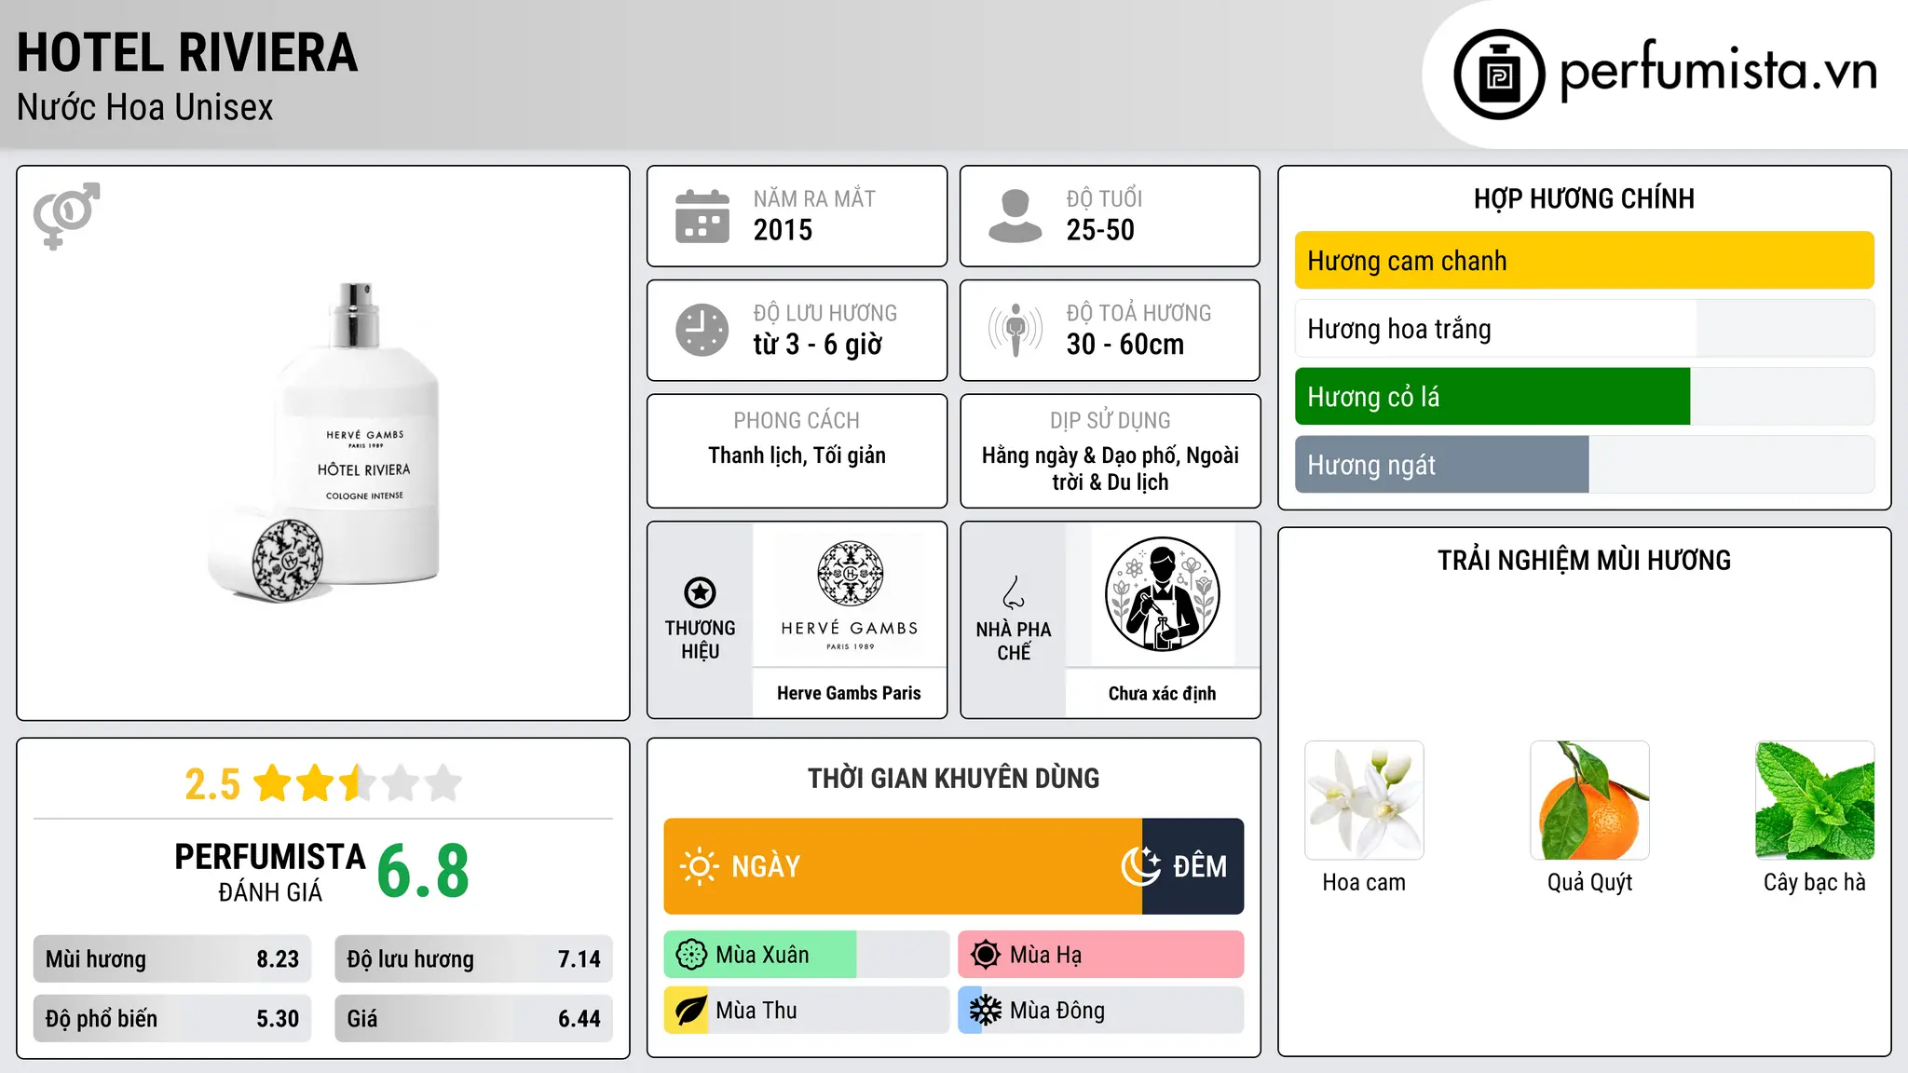Image resolution: width=1908 pixels, height=1073 pixels.
Task: Click the Độ lưu hương 7.14 score row
Action: coord(473,959)
